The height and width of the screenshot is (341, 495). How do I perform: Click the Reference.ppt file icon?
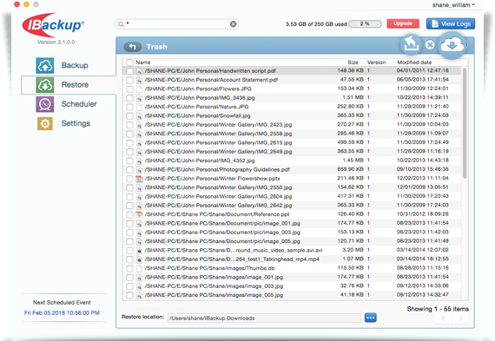pyautogui.click(x=139, y=215)
